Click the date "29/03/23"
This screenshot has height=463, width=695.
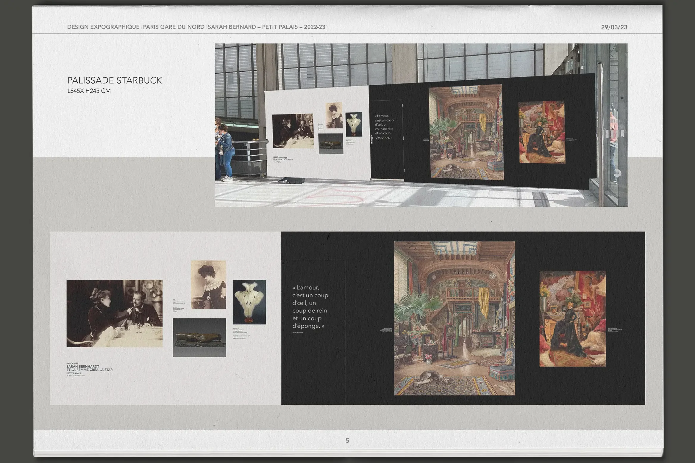(x=614, y=27)
